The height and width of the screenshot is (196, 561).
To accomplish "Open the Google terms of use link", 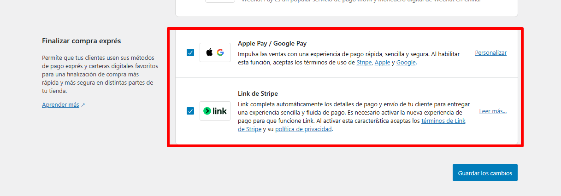I will pos(406,63).
